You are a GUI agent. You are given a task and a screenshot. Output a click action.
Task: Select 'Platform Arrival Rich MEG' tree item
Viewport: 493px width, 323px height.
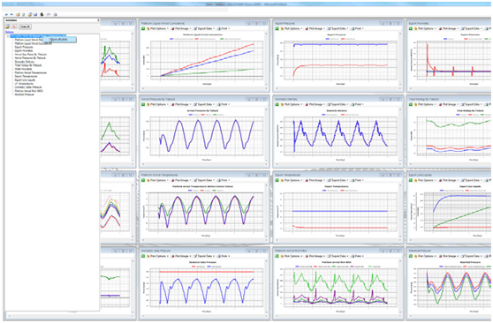point(29,91)
